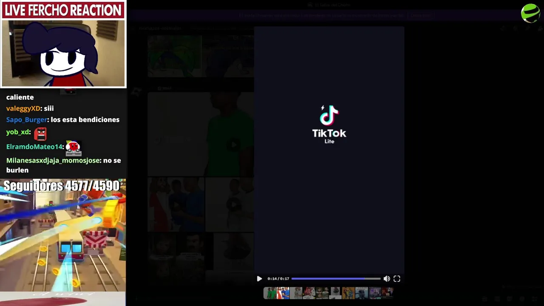Viewport: 544px width, 306px height.
Task: Click chat username Milanesasxdjaja_momosjose
Action: pos(53,161)
